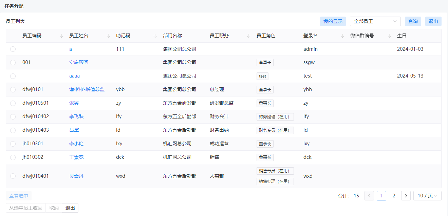
Task: Click the 任务分配 page title
Action: click(14, 6)
